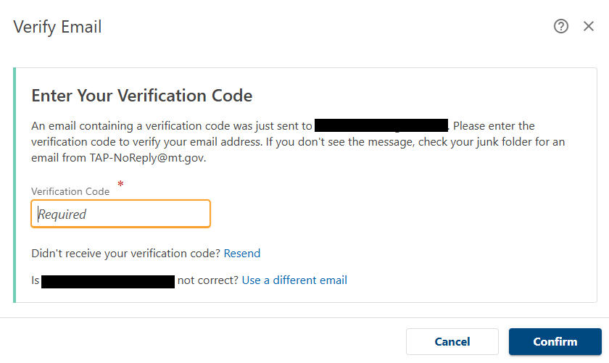The height and width of the screenshot is (363, 609).
Task: Confirm the verification code
Action: [555, 342]
